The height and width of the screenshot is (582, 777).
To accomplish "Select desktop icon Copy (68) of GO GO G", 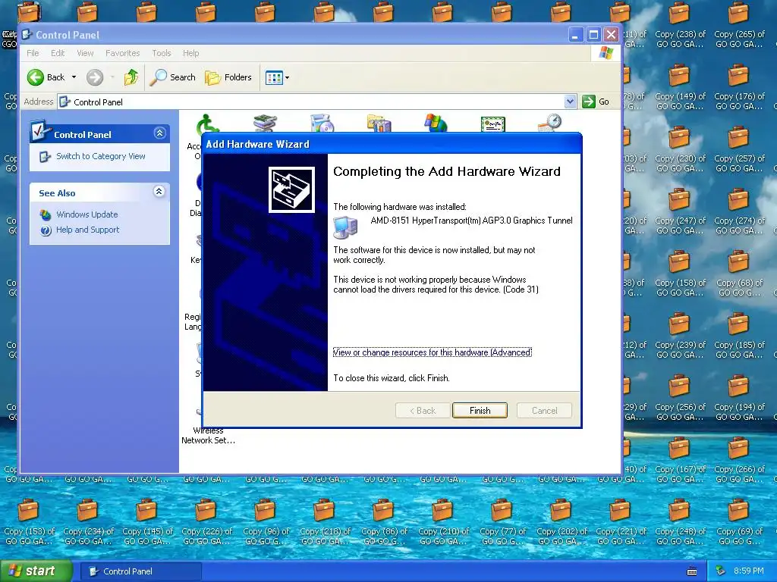I will click(739, 274).
